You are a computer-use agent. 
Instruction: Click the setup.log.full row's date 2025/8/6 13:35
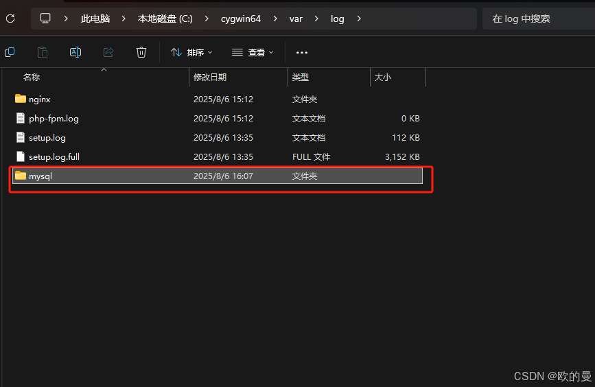coord(223,157)
